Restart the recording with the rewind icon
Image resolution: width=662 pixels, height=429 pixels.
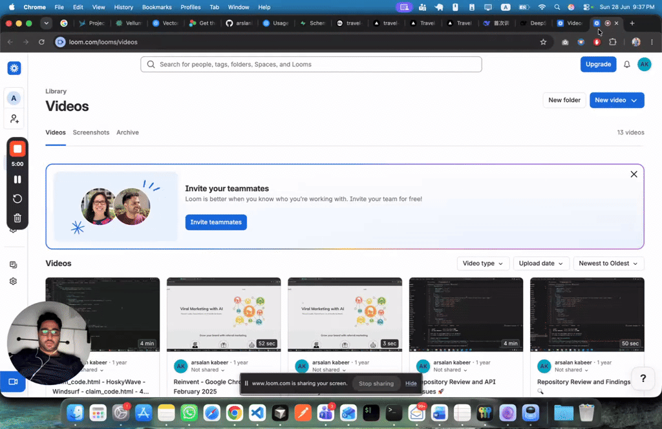click(x=17, y=199)
